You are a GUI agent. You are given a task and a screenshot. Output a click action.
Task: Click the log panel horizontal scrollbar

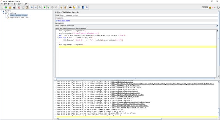137,119
